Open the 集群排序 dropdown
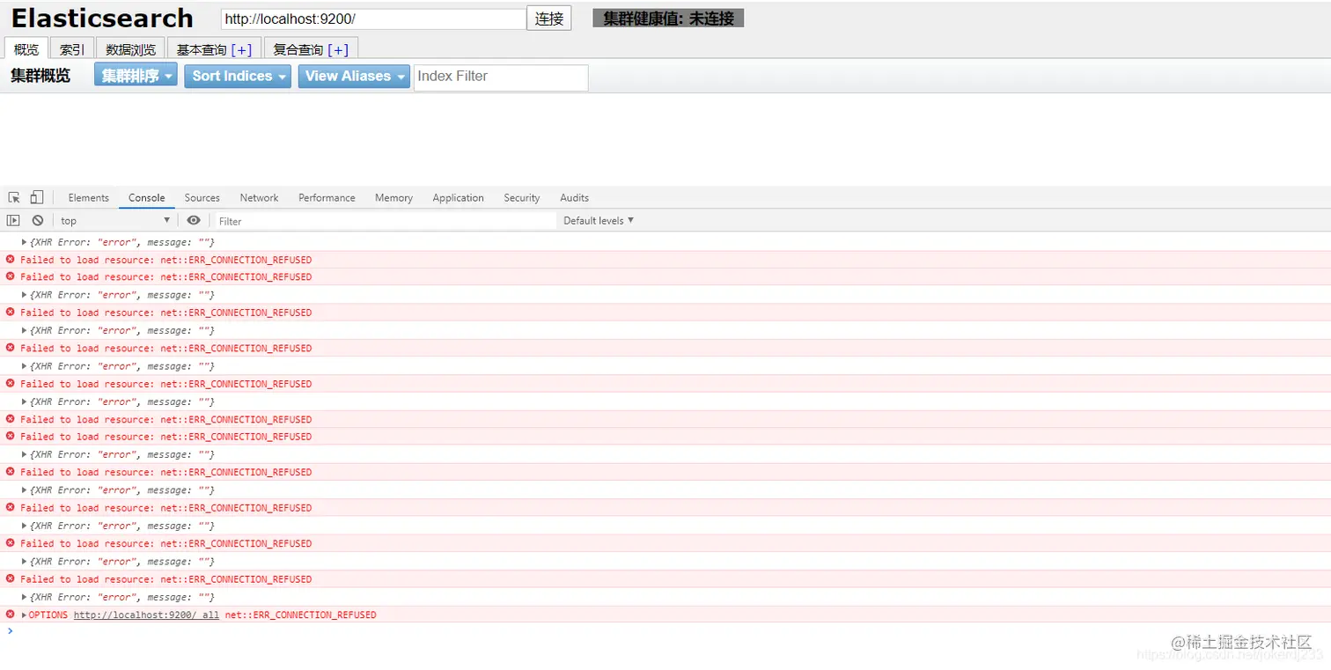1331x670 pixels. [136, 76]
